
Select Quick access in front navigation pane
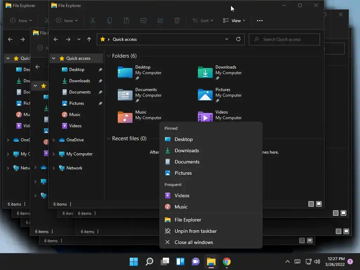pyautogui.click(x=76, y=58)
